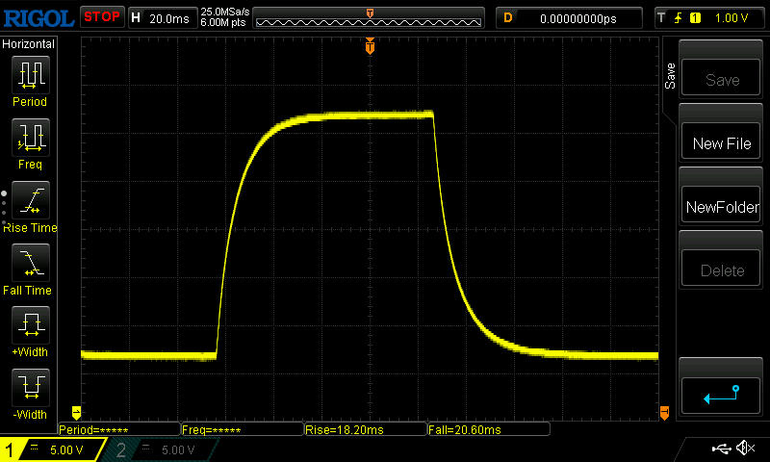The width and height of the screenshot is (770, 462).
Task: Click the New File button
Action: [721, 141]
